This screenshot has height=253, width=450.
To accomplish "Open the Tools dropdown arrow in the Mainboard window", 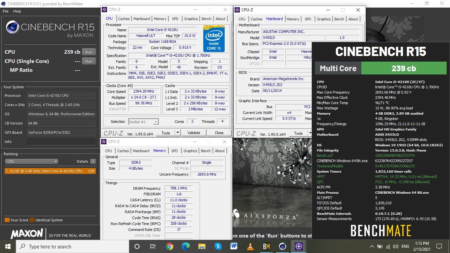I will click(310, 133).
